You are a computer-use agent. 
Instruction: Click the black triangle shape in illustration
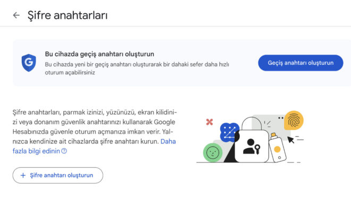[230, 153]
